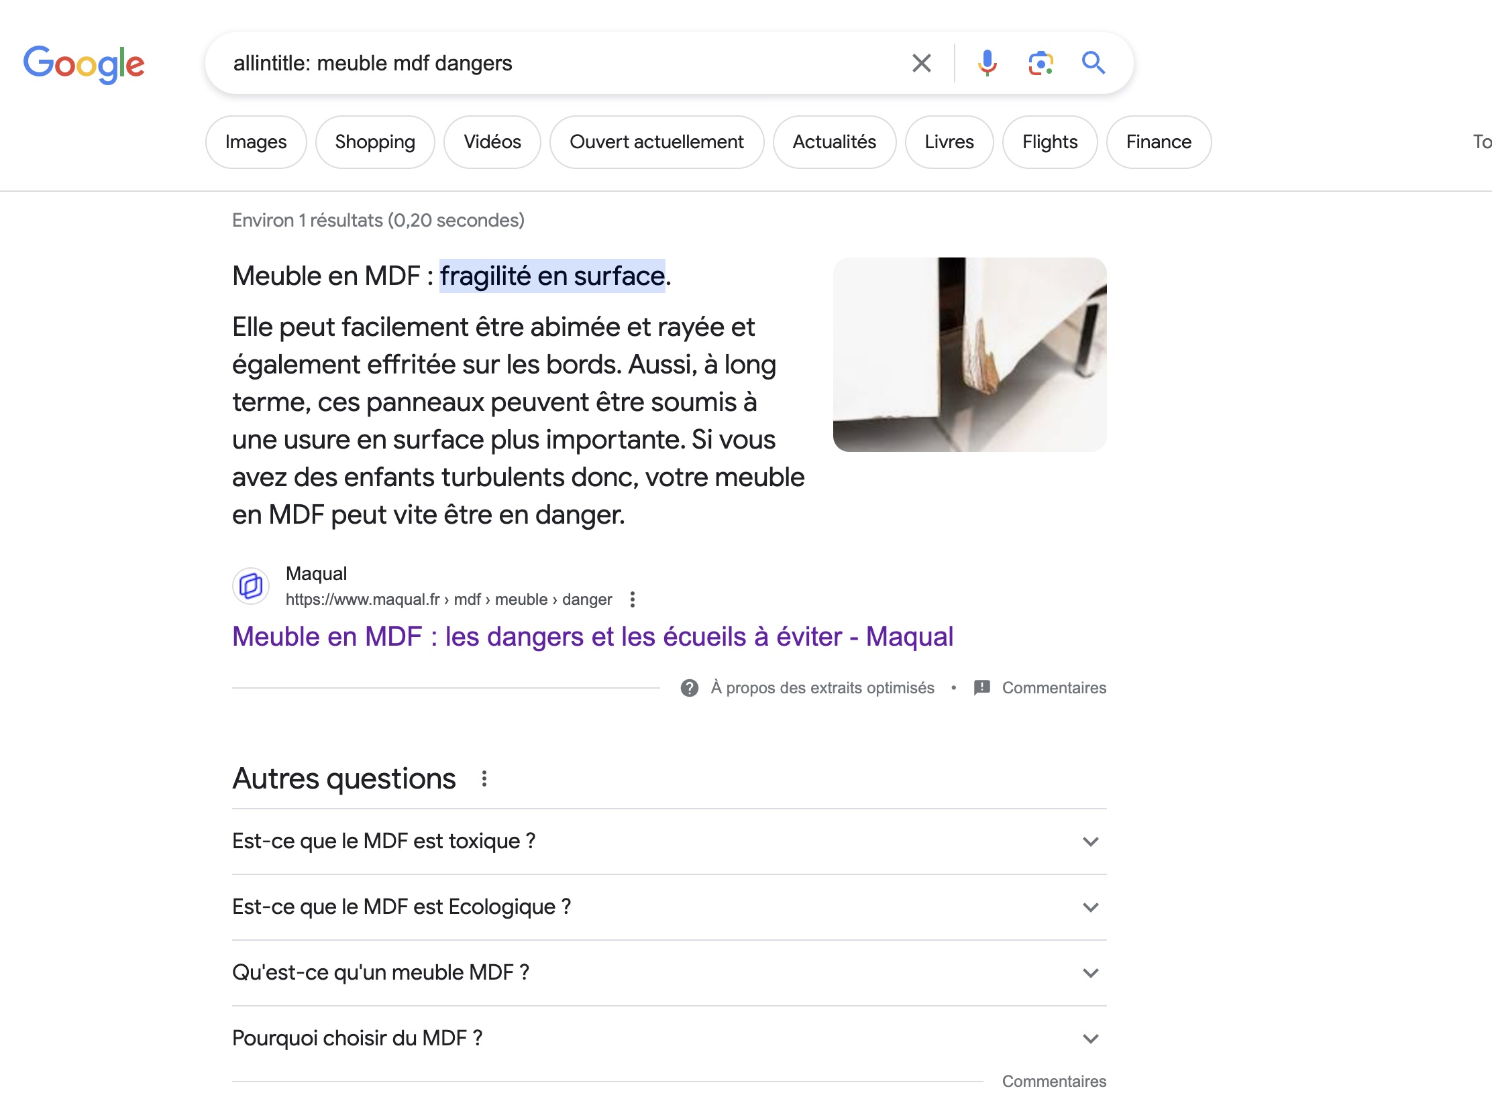Expand 'Est-ce que le MDF est toxique ?'
Viewport: 1492px width, 1101px height.
[670, 842]
